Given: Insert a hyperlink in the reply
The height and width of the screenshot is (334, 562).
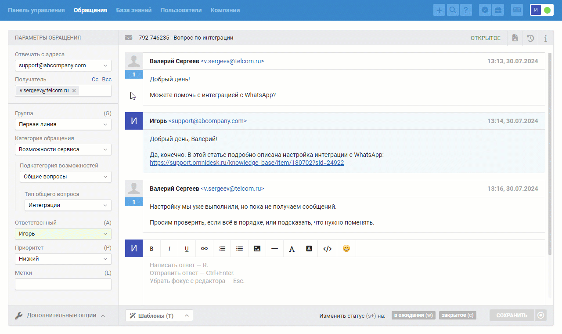Looking at the screenshot, I should tap(204, 248).
